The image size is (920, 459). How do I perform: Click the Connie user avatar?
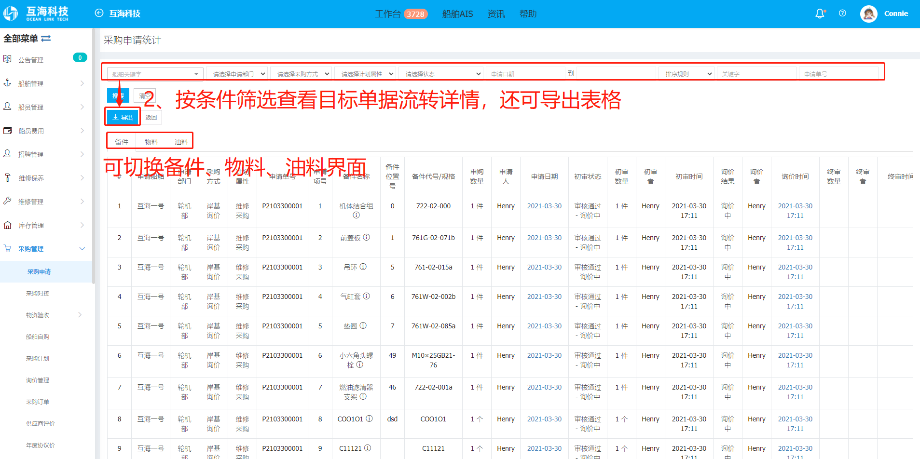coord(868,13)
